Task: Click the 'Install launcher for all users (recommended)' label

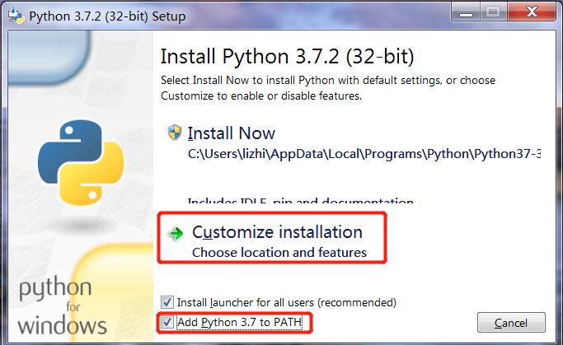Action: tap(287, 303)
